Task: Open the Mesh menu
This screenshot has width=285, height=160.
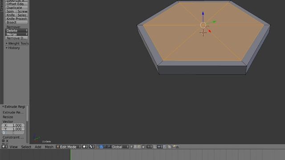Action: 49,147
